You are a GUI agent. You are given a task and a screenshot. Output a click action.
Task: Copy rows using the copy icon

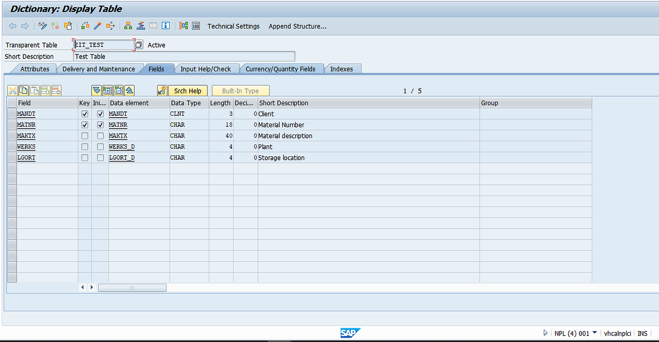pos(23,91)
